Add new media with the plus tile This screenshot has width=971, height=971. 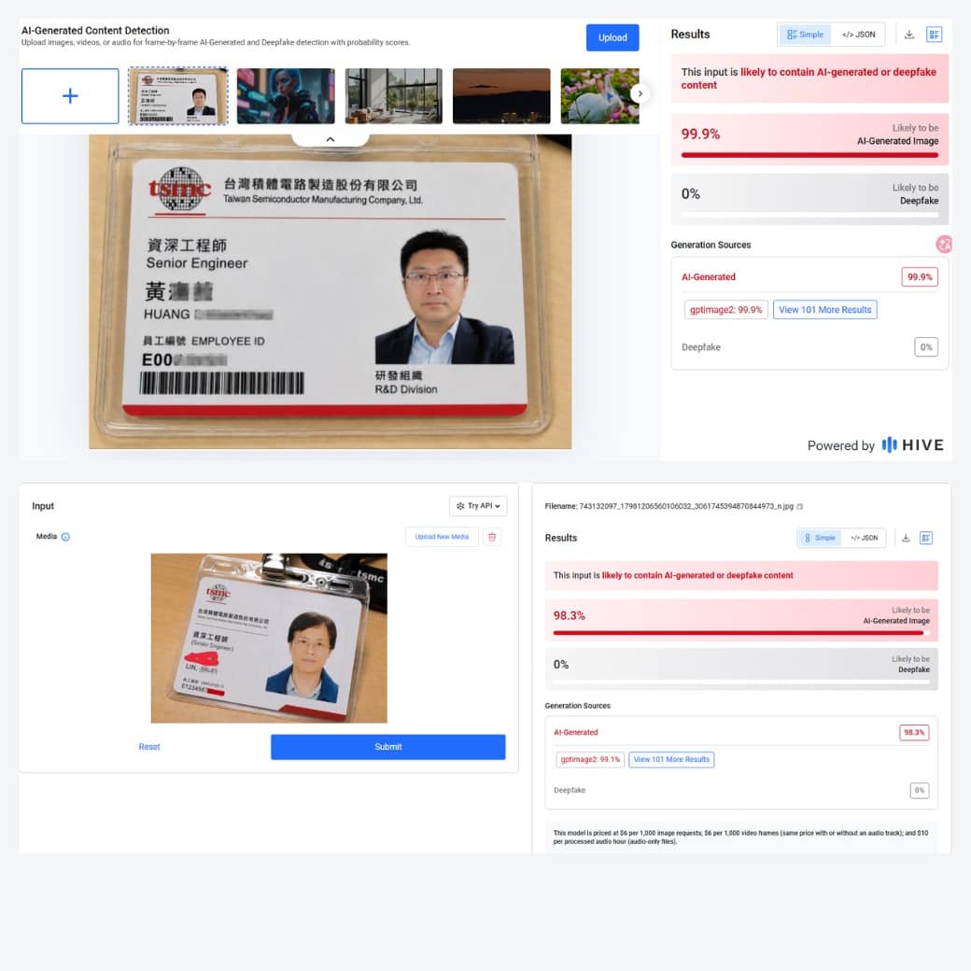click(70, 96)
